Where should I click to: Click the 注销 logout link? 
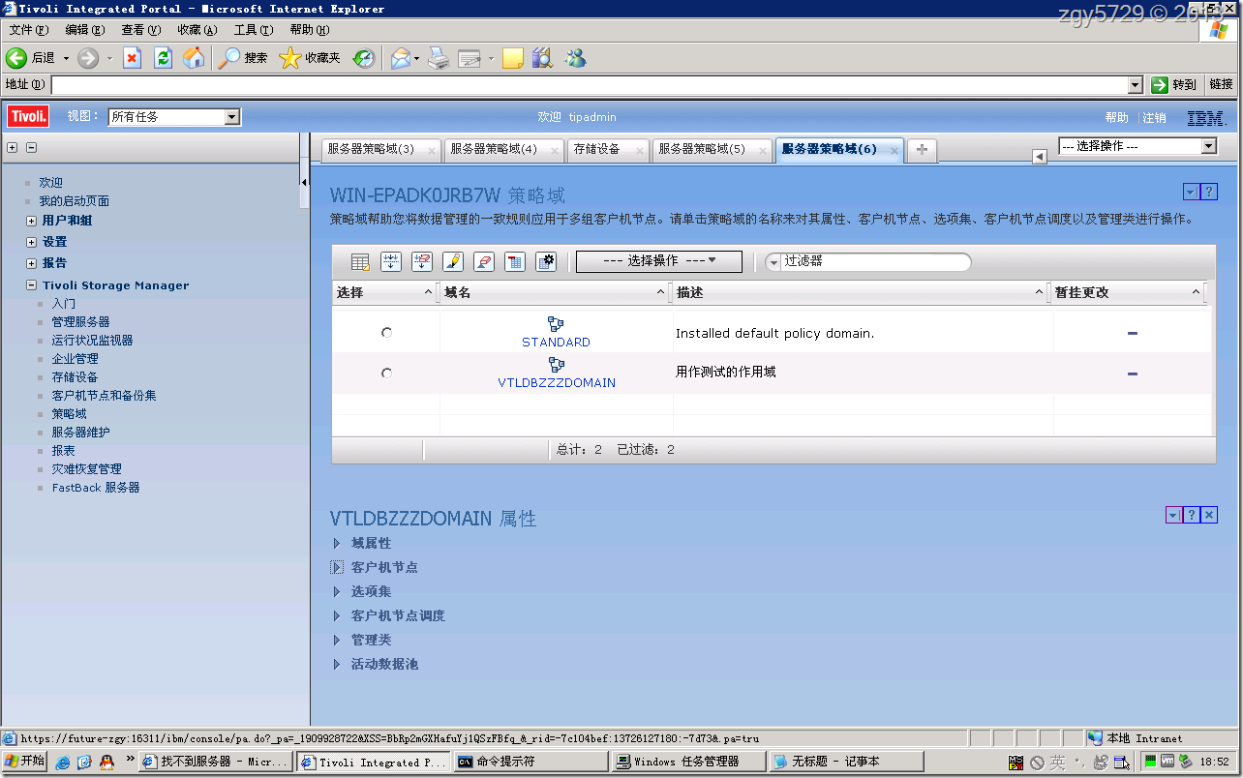coord(1154,118)
